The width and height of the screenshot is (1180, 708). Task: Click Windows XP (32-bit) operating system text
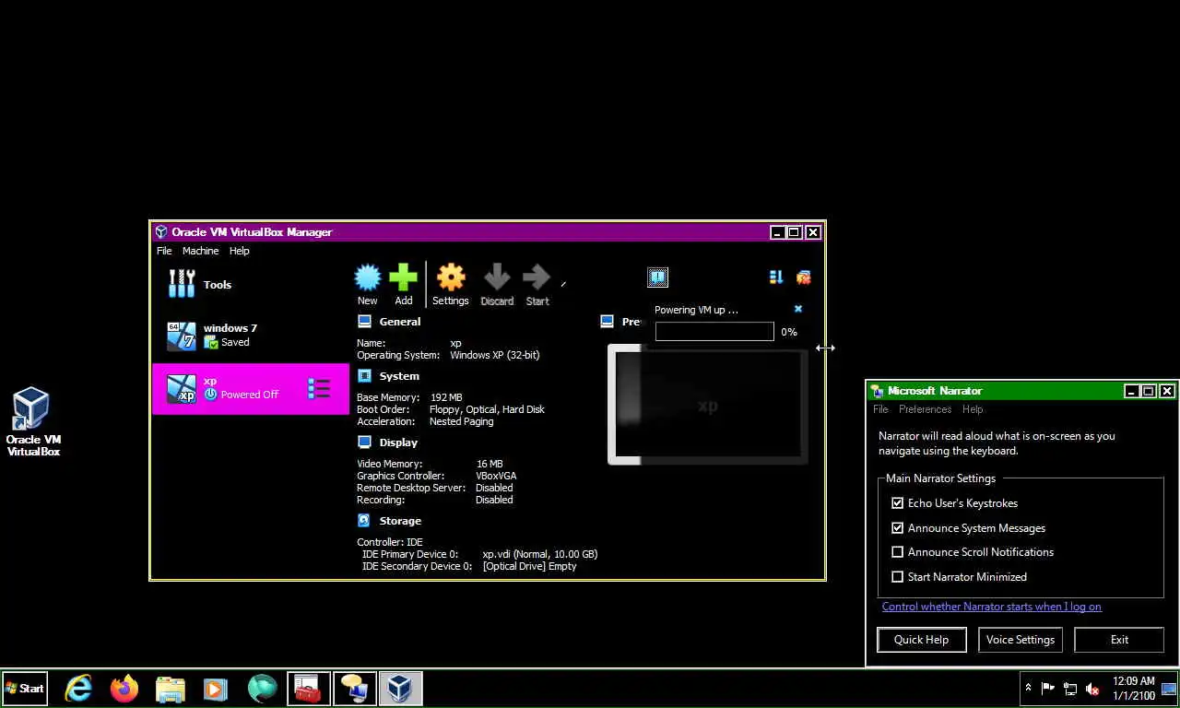point(495,355)
